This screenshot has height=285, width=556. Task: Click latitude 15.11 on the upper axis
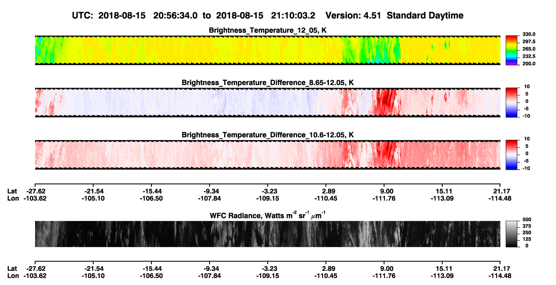pyautogui.click(x=442, y=191)
